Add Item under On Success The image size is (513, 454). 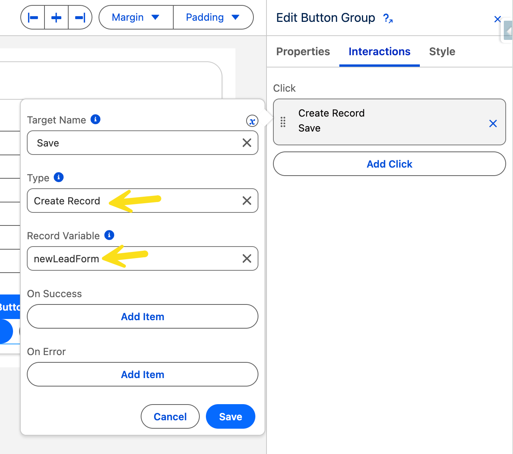click(143, 317)
